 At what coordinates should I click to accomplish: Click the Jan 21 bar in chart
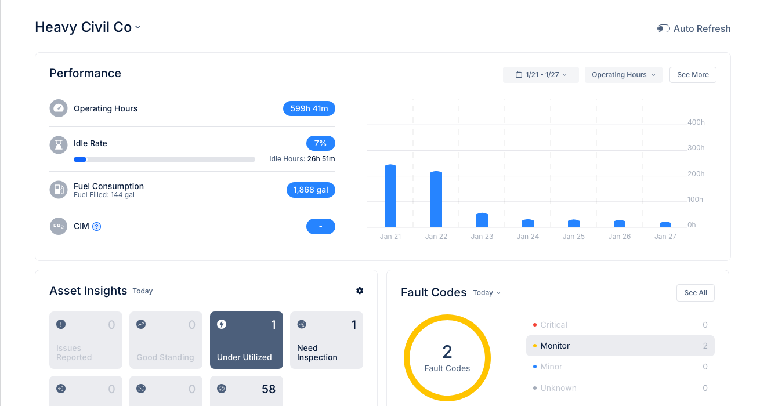390,196
